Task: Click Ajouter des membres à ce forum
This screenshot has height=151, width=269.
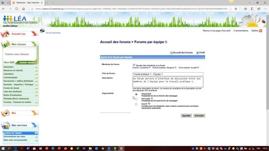Action: tap(150, 65)
